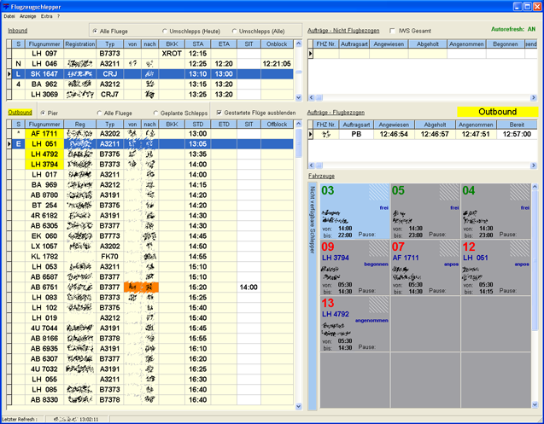Click PB Auftragsart cell in flight orders
Image resolution: width=544 pixels, height=424 pixels.
(x=356, y=134)
